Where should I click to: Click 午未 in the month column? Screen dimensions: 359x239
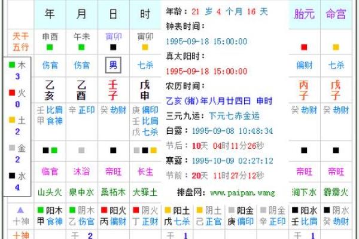[82, 36]
